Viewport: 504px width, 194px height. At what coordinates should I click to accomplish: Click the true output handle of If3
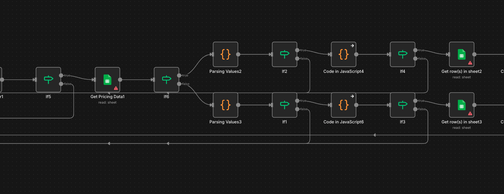(x=415, y=101)
